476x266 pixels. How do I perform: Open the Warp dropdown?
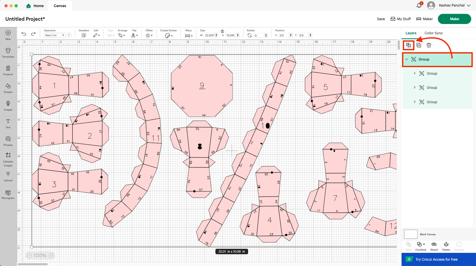pos(189,36)
